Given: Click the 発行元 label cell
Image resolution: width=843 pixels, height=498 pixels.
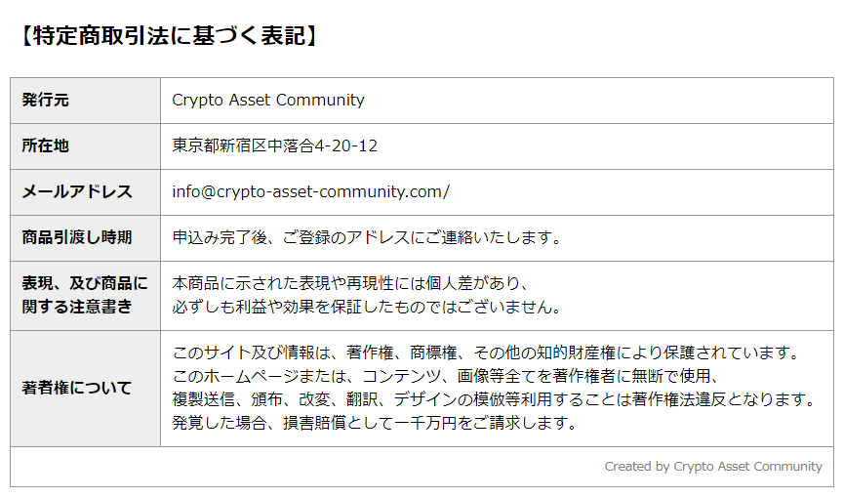Looking at the screenshot, I should point(86,101).
